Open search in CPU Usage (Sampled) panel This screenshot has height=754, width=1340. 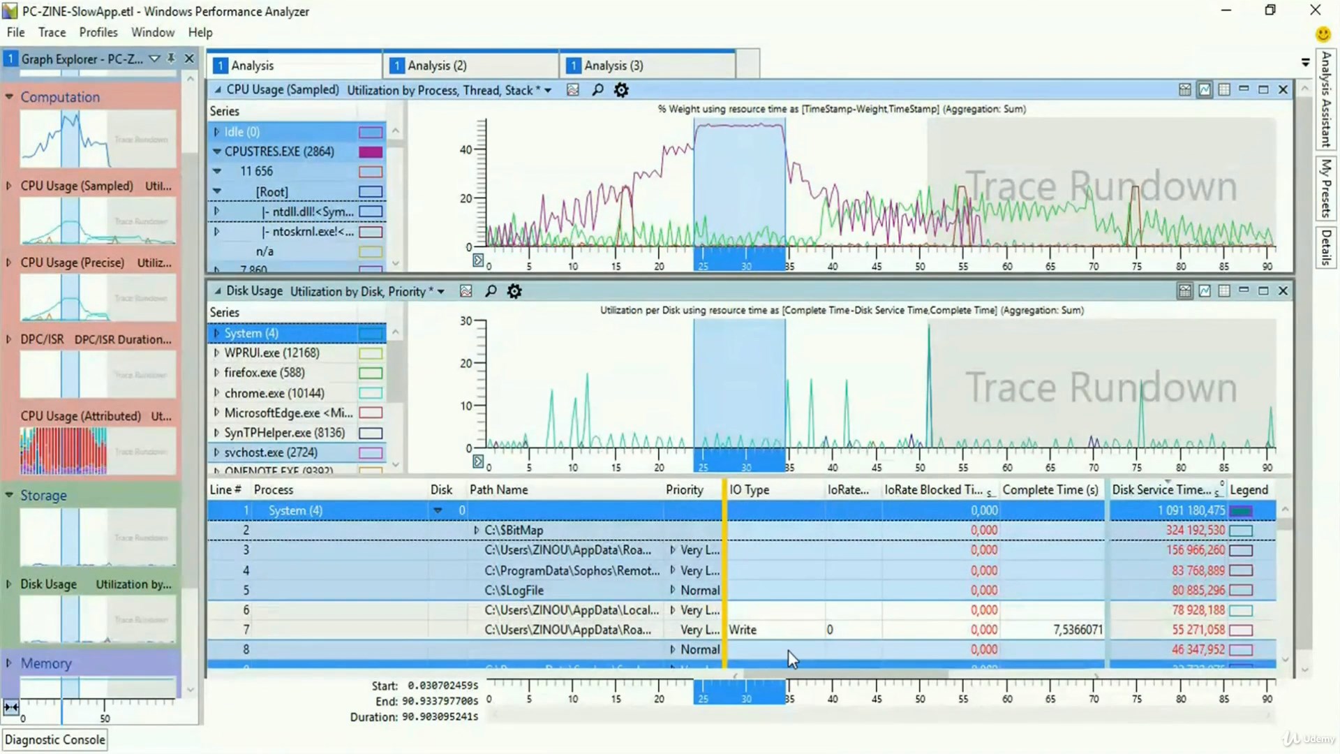(x=597, y=90)
